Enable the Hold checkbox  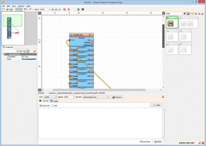(53, 106)
